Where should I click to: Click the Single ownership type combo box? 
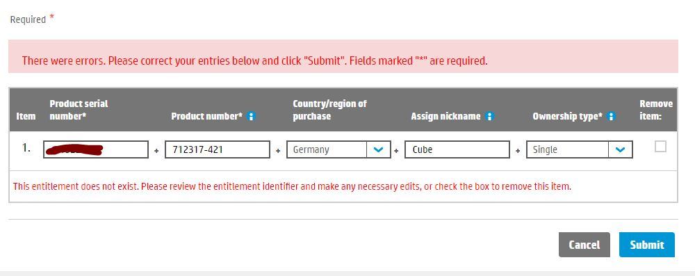tap(580, 149)
